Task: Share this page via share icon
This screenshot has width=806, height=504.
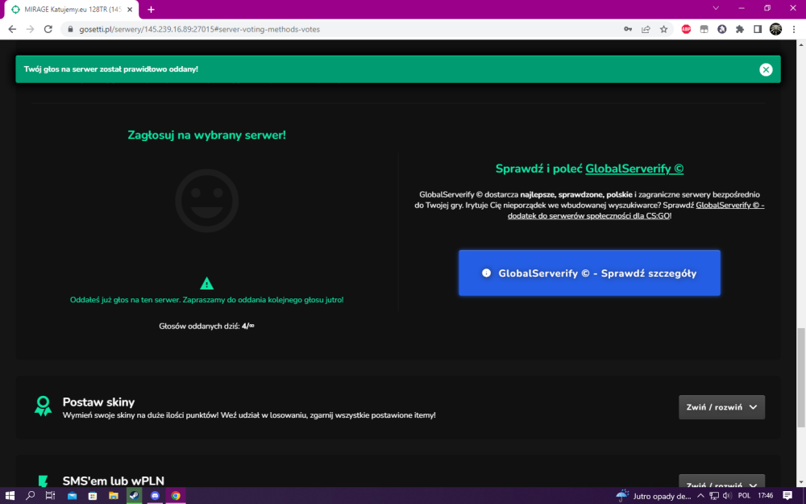Action: coord(646,29)
